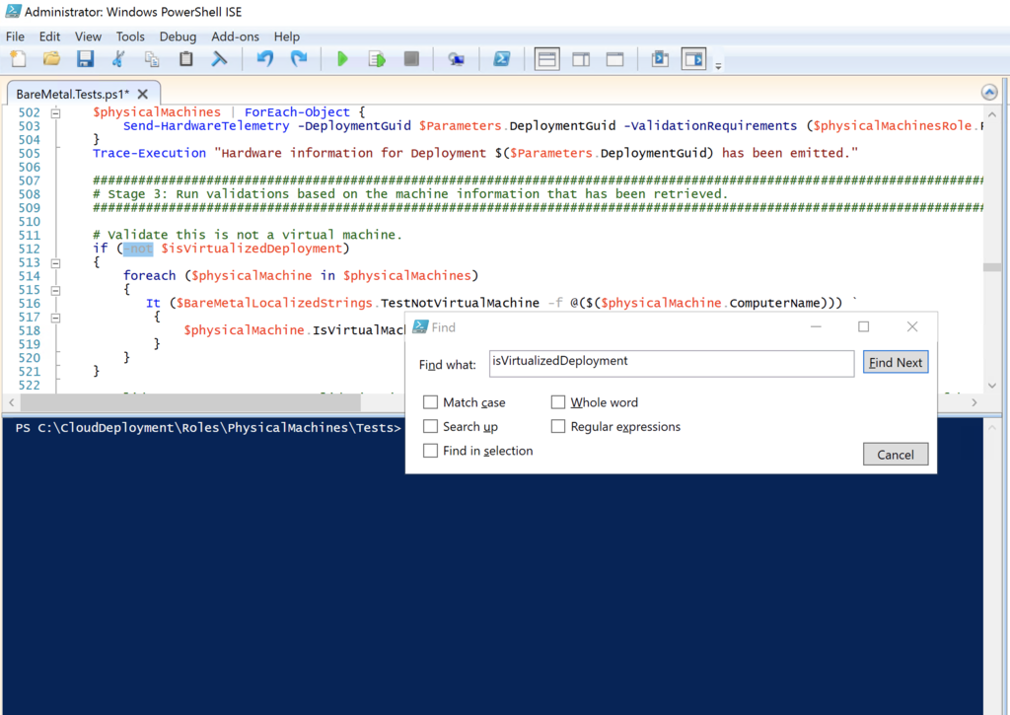Save the script with floppy disk icon
Image resolution: width=1010 pixels, height=715 pixels.
point(85,59)
